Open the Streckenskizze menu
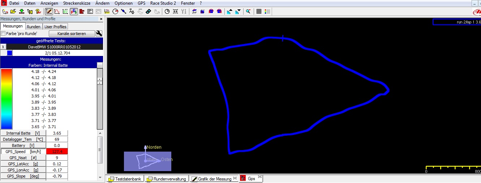481x183 pixels. [x=77, y=3]
